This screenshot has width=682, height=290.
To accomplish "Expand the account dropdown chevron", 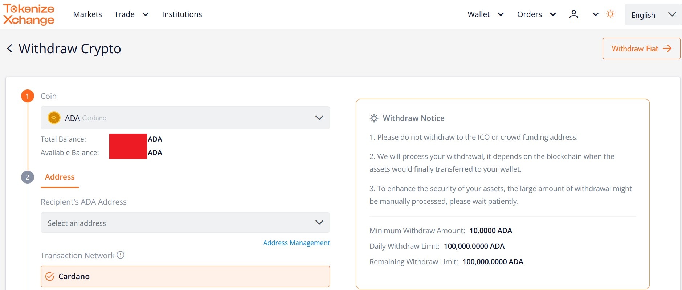I will tap(595, 14).
